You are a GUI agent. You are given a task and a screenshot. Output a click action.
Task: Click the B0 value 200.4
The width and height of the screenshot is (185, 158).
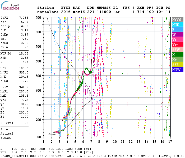tap(24, 112)
